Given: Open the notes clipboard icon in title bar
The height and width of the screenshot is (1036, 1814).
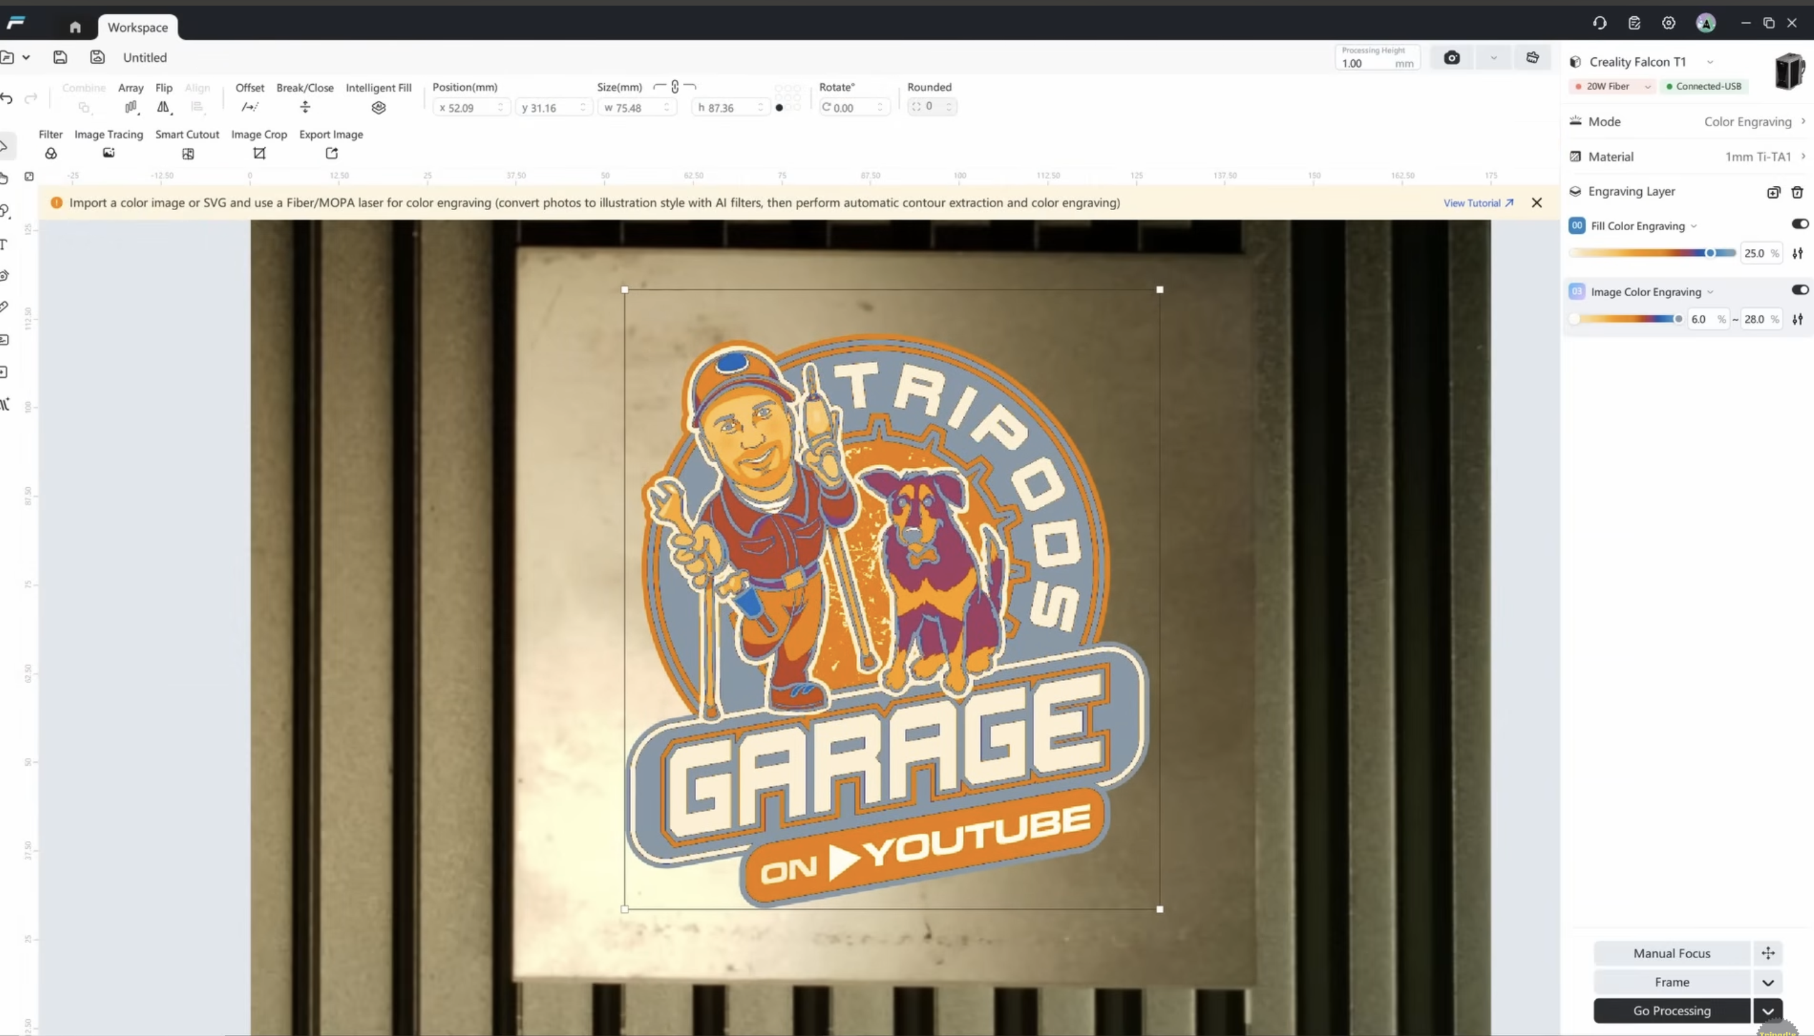Looking at the screenshot, I should click(x=1634, y=23).
